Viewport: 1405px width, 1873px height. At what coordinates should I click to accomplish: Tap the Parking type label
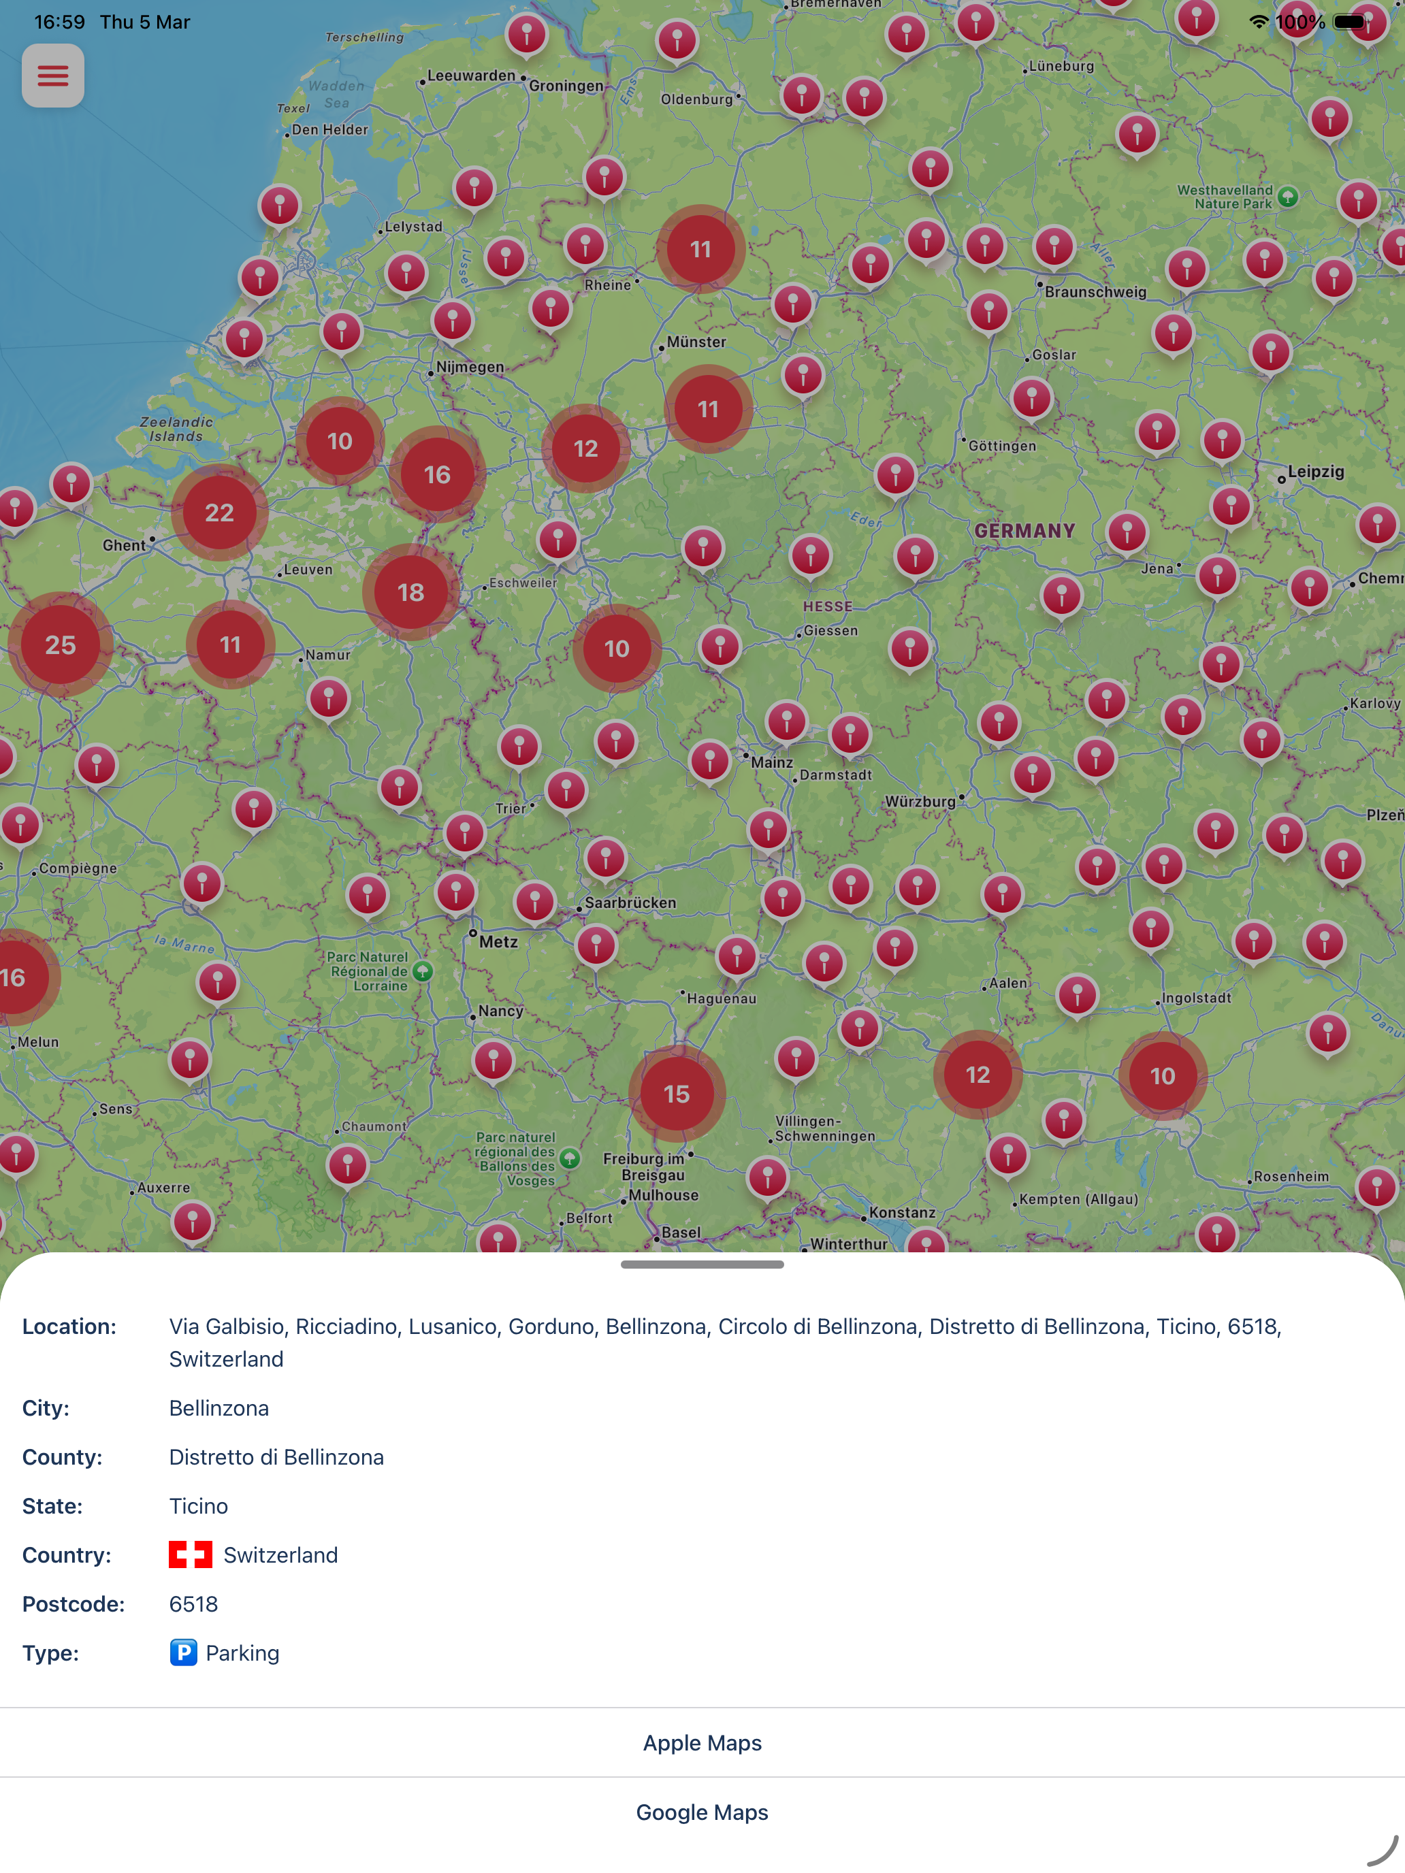pos(242,1653)
